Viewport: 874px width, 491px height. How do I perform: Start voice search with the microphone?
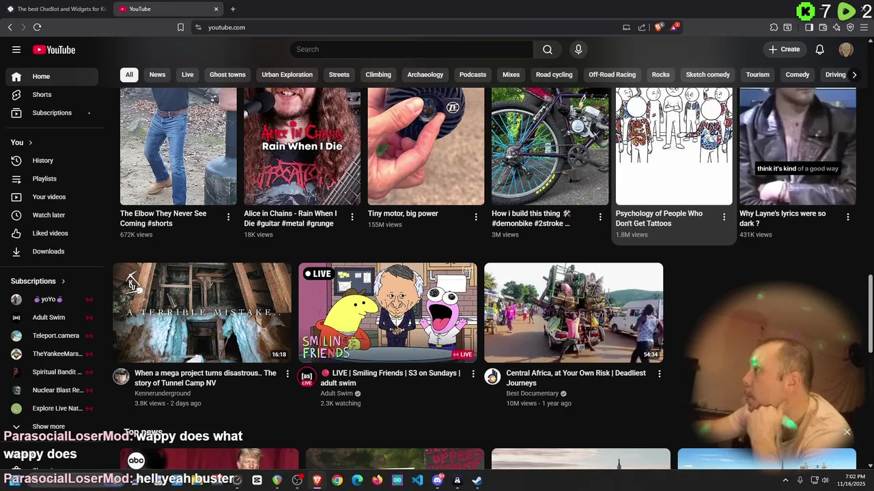pyautogui.click(x=578, y=49)
